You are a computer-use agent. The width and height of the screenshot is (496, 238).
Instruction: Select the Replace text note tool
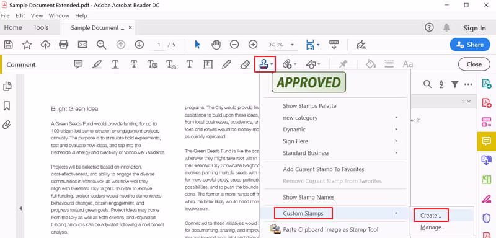(x=153, y=64)
